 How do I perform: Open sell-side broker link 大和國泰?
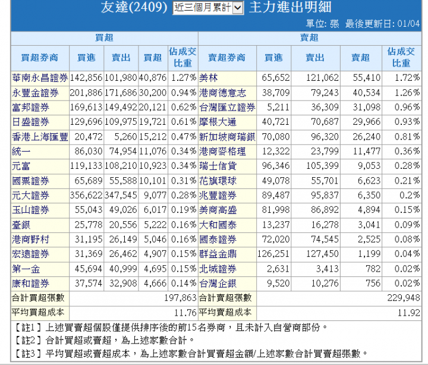pos(218,225)
